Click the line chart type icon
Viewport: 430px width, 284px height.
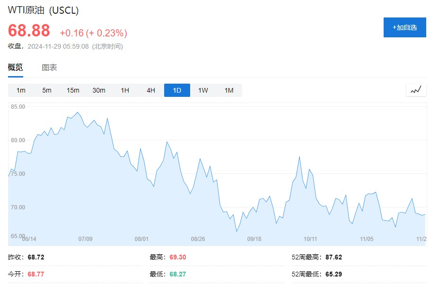pyautogui.click(x=416, y=90)
